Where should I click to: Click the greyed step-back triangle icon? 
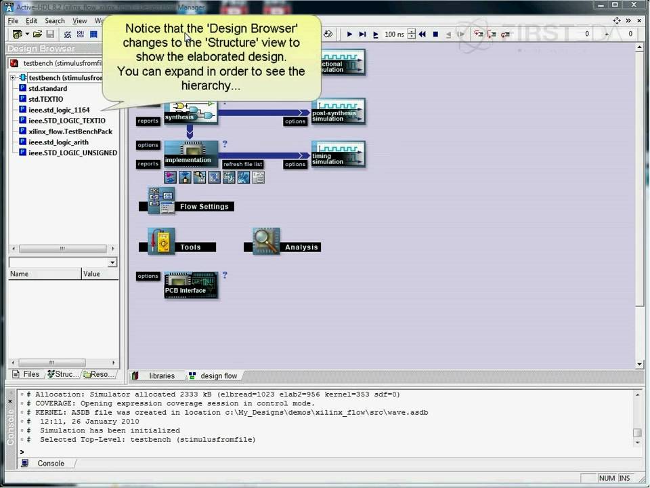448,35
